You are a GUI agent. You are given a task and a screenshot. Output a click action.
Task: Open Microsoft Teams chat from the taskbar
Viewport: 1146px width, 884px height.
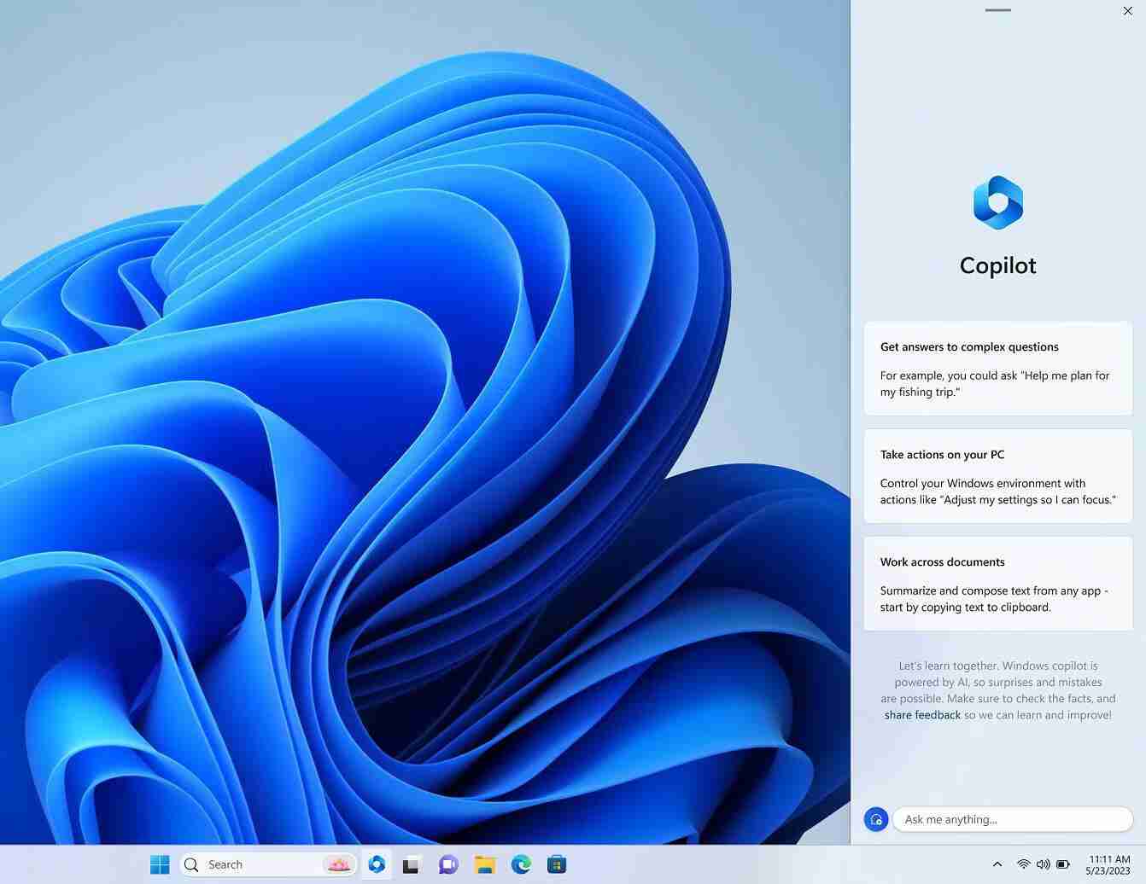(447, 864)
